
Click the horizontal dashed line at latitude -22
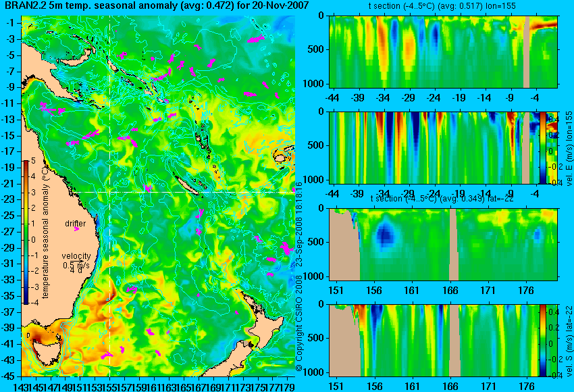(x=184, y=192)
